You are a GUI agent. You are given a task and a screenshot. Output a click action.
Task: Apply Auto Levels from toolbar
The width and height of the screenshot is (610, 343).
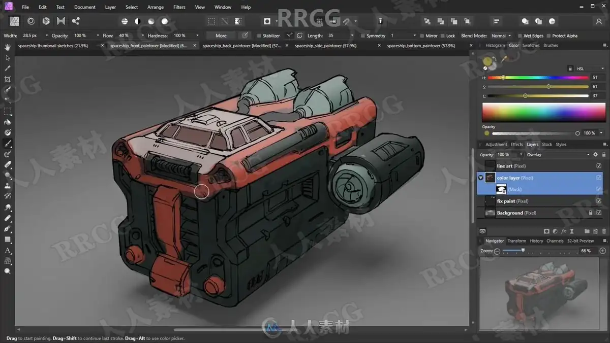click(x=125, y=21)
